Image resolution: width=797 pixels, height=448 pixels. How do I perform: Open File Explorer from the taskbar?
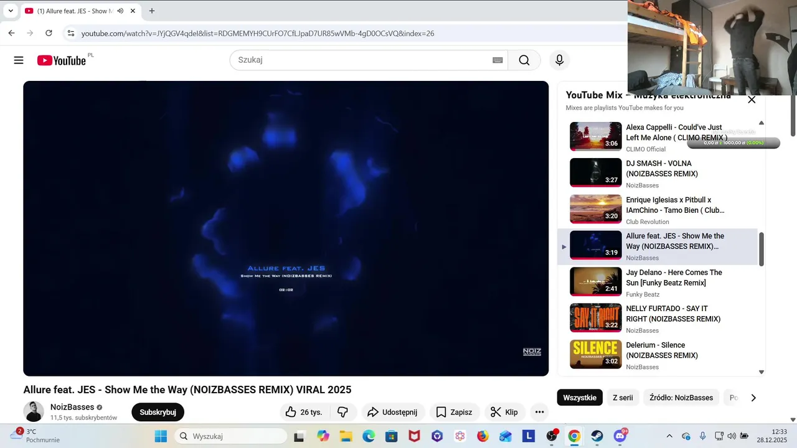pos(346,436)
